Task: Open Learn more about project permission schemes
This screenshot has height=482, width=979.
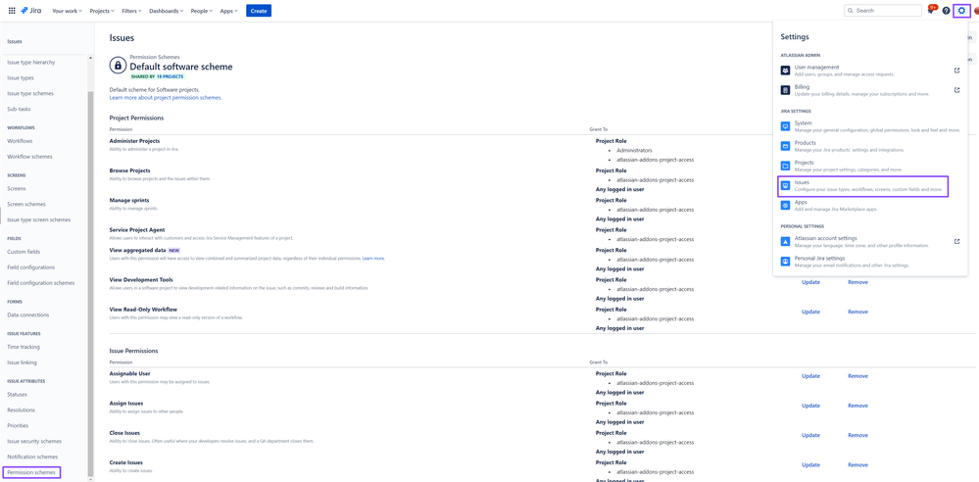Action: click(x=166, y=97)
